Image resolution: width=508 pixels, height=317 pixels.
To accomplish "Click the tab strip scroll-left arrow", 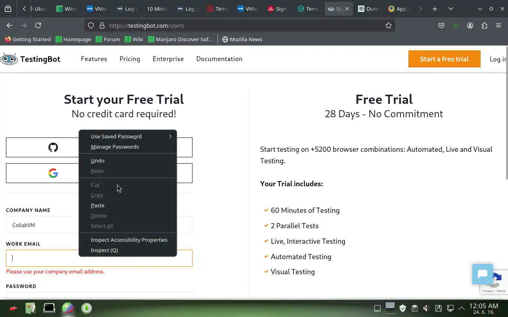I will (25, 9).
